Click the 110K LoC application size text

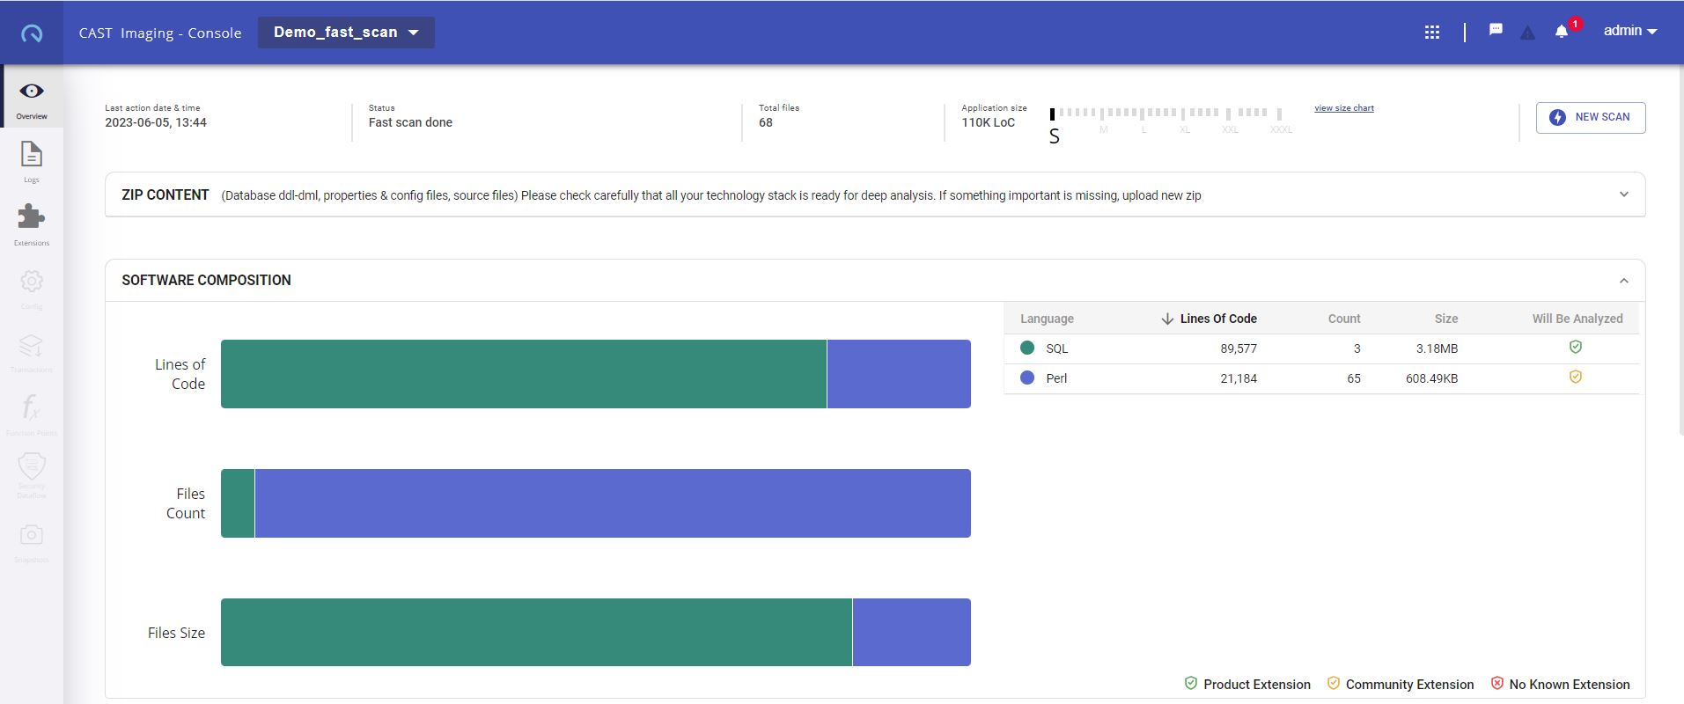[x=988, y=122]
